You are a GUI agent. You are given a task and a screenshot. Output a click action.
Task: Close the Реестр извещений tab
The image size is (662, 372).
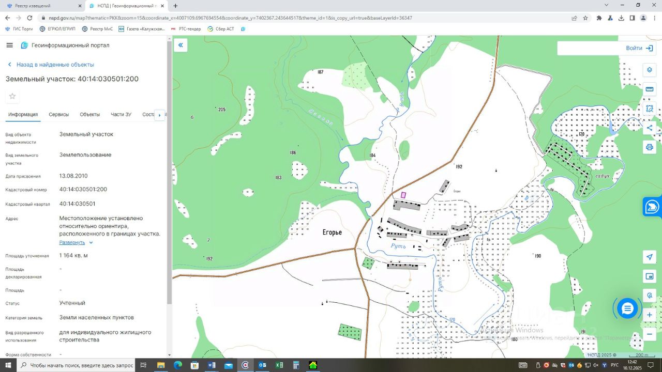(80, 6)
